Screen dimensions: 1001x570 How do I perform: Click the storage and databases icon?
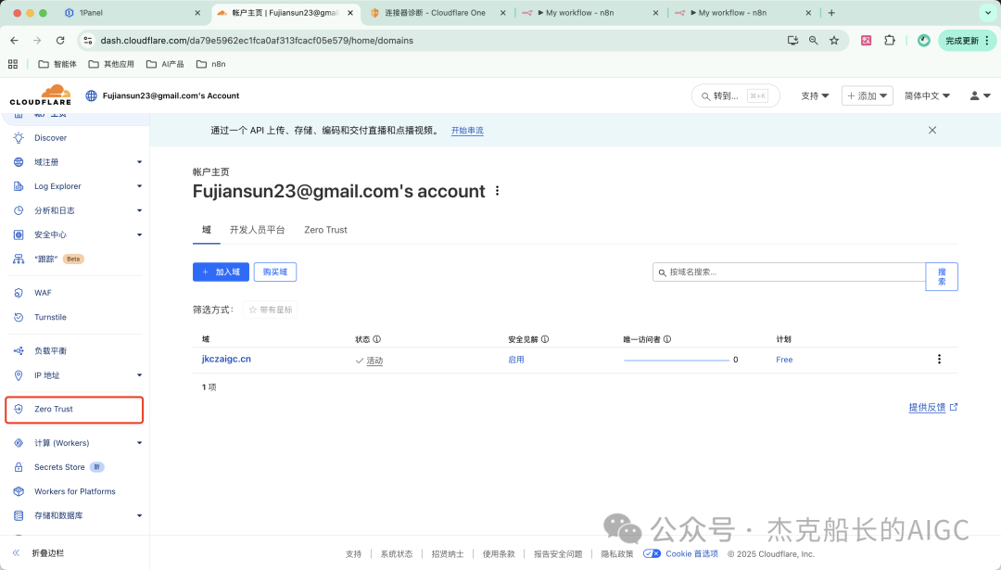(x=19, y=515)
